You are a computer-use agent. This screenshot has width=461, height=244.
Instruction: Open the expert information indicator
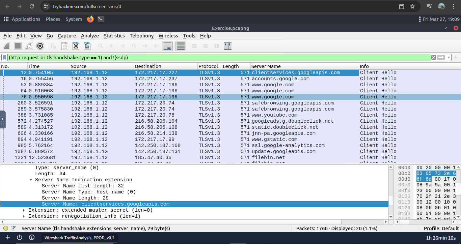[6, 228]
